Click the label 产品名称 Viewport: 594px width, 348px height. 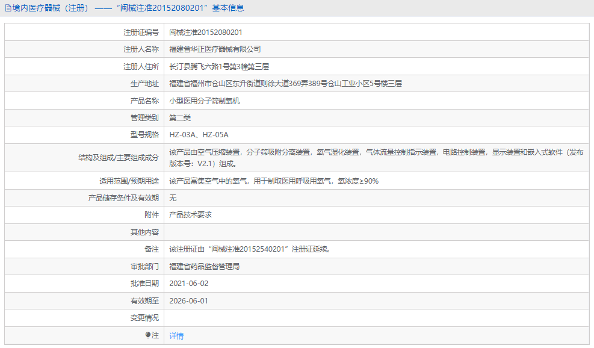point(144,101)
